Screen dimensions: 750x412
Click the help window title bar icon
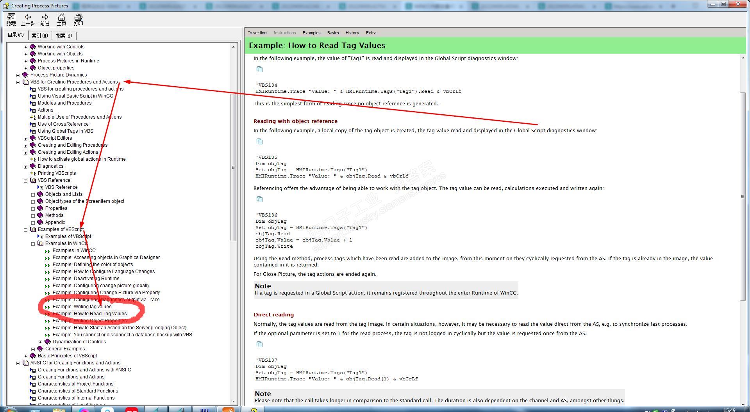[6, 5]
